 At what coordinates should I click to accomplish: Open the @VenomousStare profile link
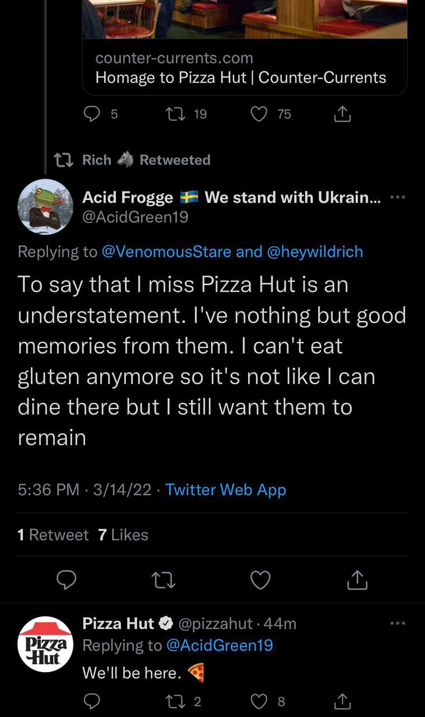tap(166, 252)
